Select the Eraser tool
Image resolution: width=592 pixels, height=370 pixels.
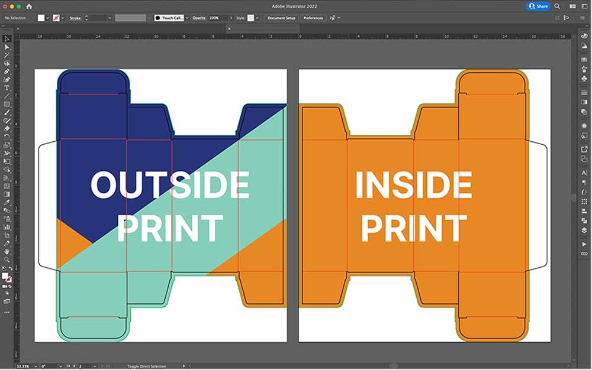[x=7, y=129]
